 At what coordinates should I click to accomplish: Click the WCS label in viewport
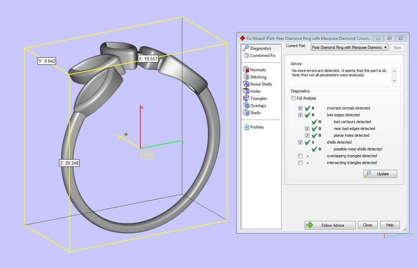(x=147, y=155)
